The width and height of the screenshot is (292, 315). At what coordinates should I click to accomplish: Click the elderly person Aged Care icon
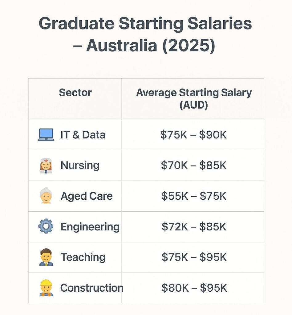point(46,196)
